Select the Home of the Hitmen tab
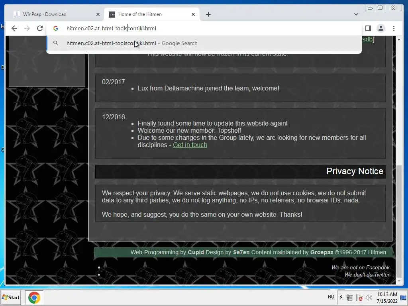This screenshot has height=306, width=408. coord(152,14)
